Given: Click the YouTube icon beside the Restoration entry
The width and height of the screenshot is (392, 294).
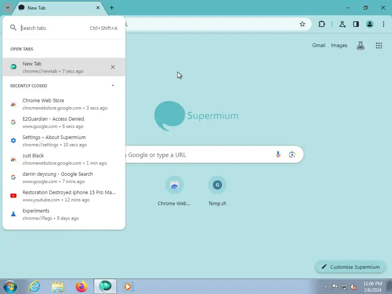Looking at the screenshot, I should point(13,196).
